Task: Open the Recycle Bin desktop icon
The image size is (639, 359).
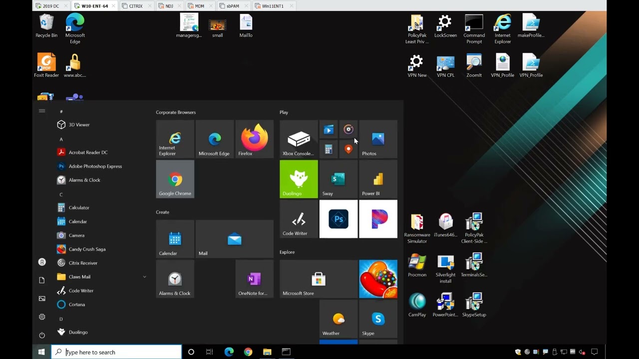Action: coord(46,26)
